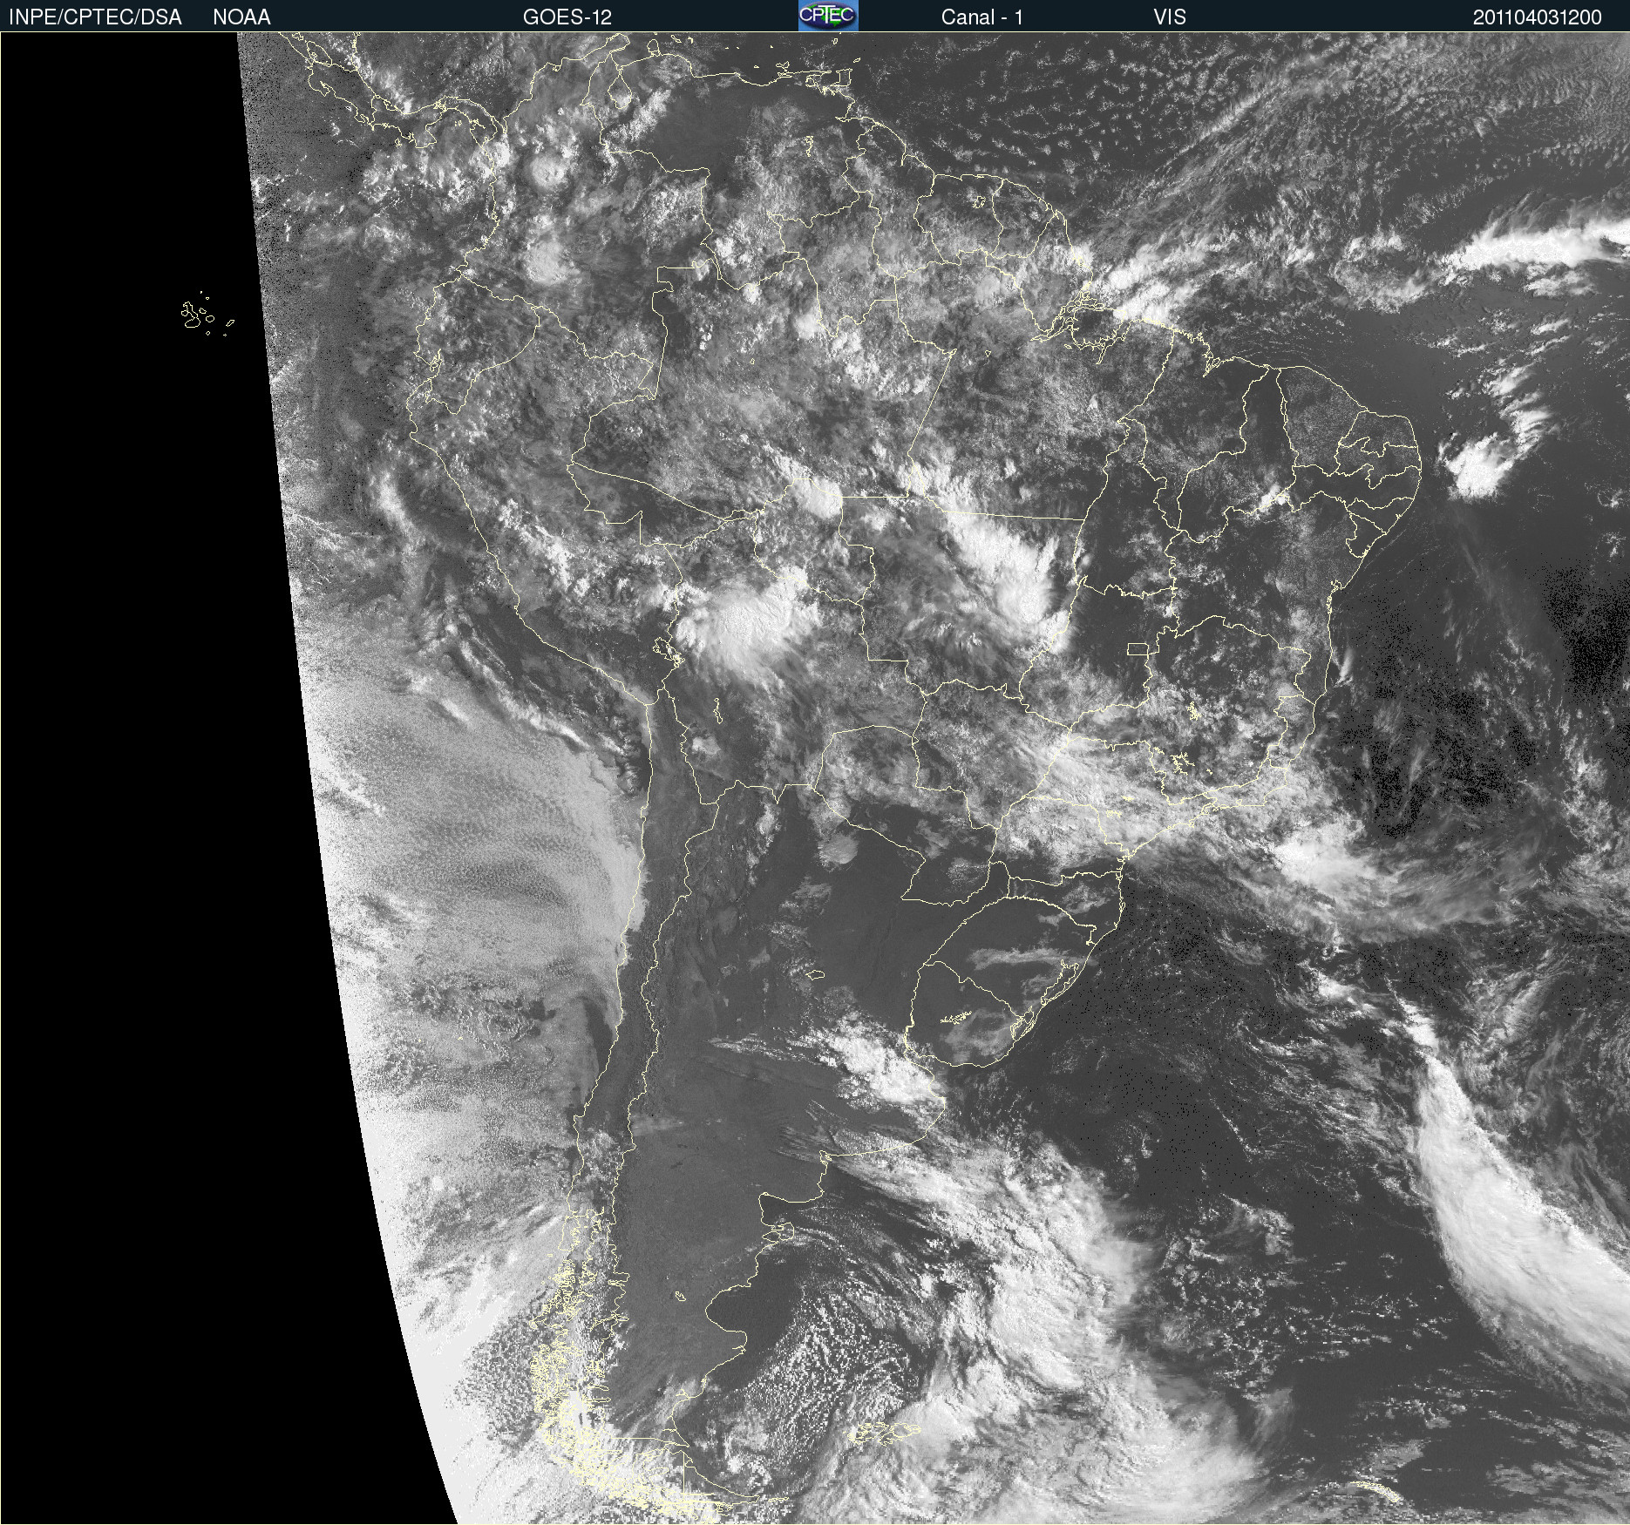This screenshot has height=1525, width=1630.
Task: Click the INPE/CPTEC/DSA header label
Action: click(95, 17)
